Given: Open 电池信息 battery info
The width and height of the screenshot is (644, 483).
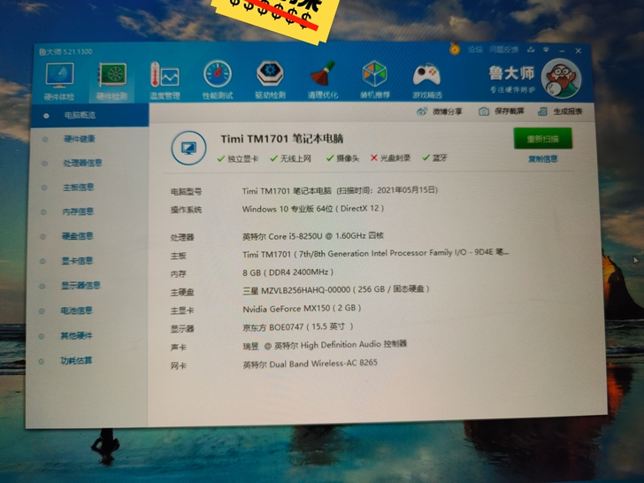Looking at the screenshot, I should 76,310.
